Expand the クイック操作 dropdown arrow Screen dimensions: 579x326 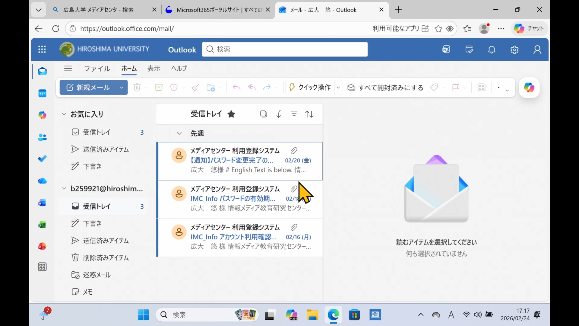[x=338, y=88]
